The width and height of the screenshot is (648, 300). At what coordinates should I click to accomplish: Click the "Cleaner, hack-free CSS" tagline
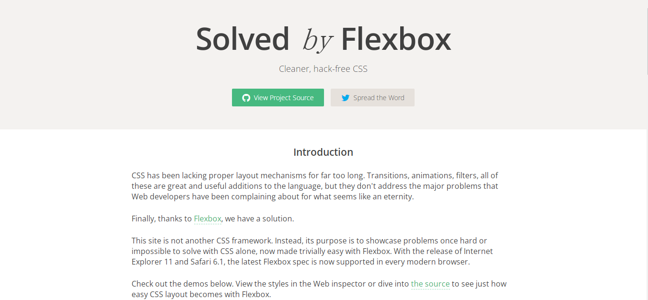[x=323, y=69]
